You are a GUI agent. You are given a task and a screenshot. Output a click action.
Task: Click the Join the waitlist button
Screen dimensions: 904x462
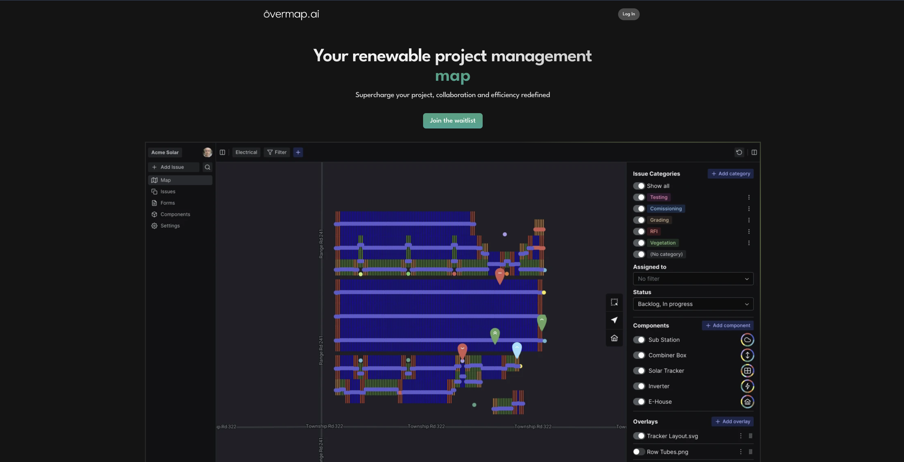[452, 121]
